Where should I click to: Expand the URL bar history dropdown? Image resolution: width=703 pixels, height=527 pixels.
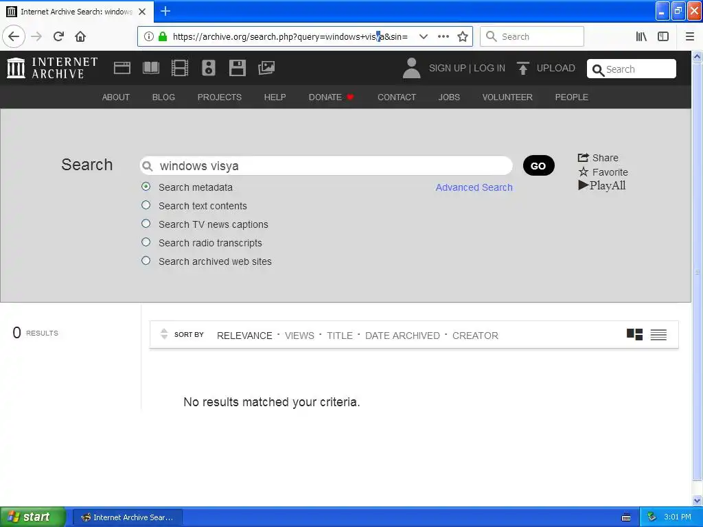tap(423, 36)
